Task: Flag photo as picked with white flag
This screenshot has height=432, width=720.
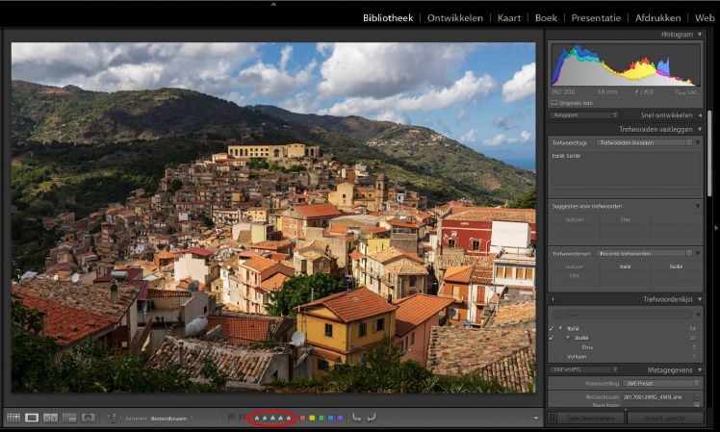Action: tap(231, 418)
